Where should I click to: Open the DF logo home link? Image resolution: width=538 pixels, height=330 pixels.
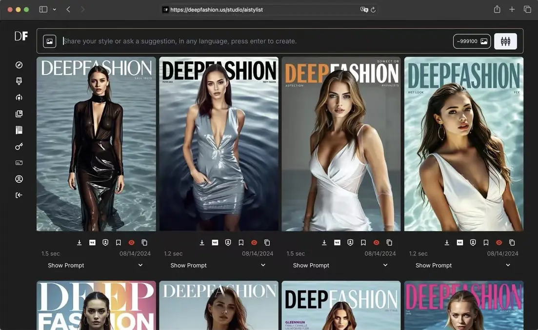[21, 36]
